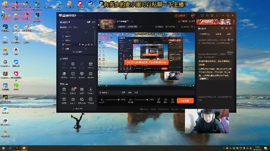The width and height of the screenshot is (270, 151).
Task: Toggle the lock icon on 全屏 layer row
Action: [86, 49]
